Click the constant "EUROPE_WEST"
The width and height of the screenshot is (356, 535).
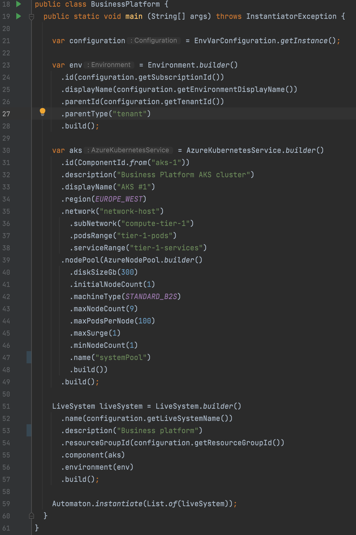coord(119,199)
